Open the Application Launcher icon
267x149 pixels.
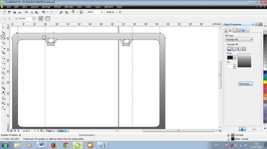pos(73,12)
